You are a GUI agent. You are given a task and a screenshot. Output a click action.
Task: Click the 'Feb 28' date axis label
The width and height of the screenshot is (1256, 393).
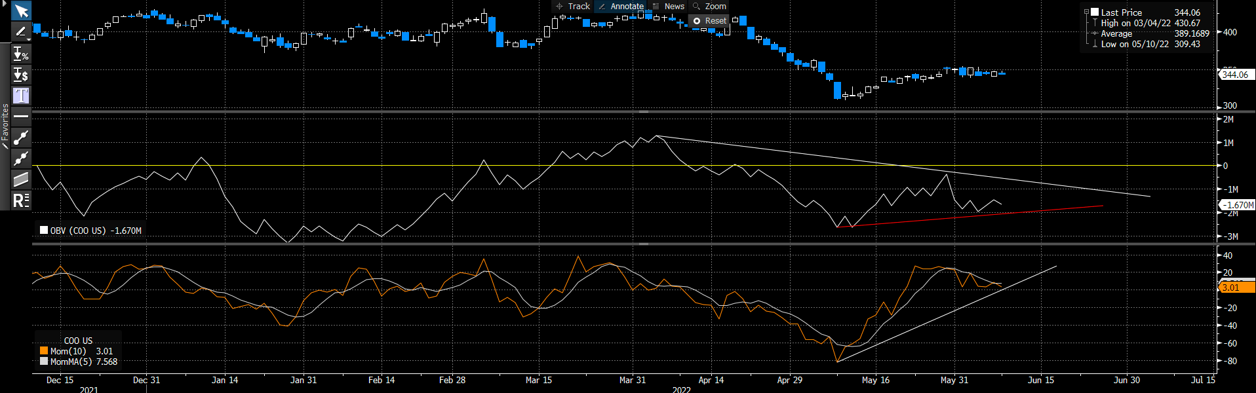click(x=452, y=380)
